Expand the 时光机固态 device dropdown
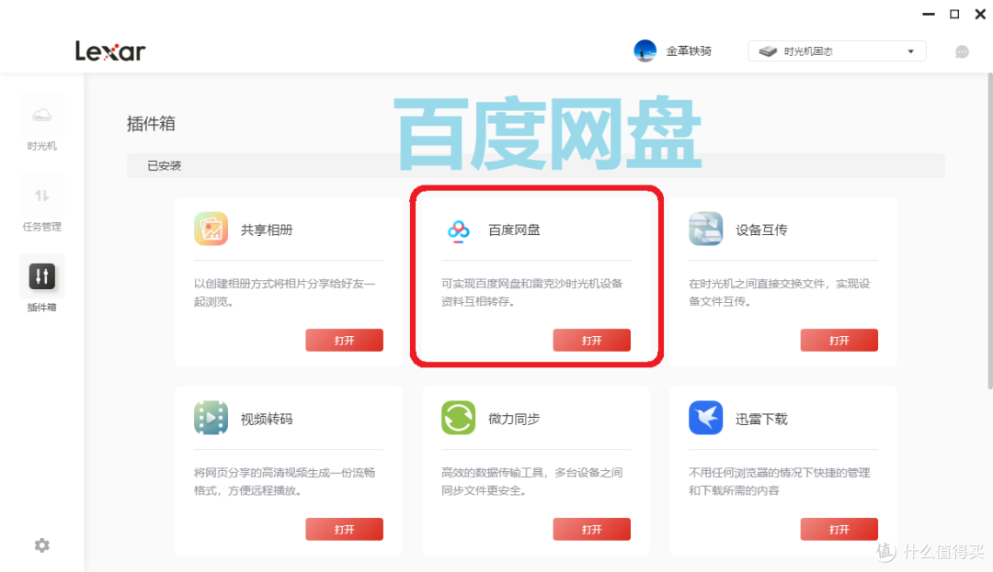 point(837,51)
